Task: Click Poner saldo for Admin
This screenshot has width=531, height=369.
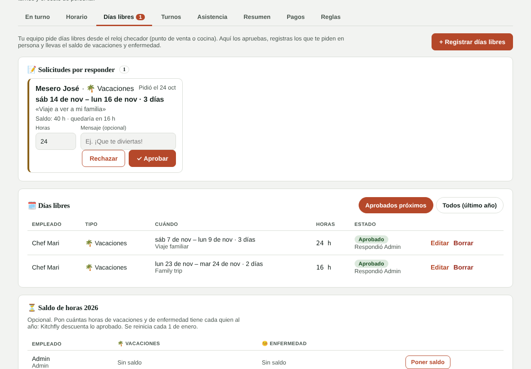Action: click(x=427, y=362)
